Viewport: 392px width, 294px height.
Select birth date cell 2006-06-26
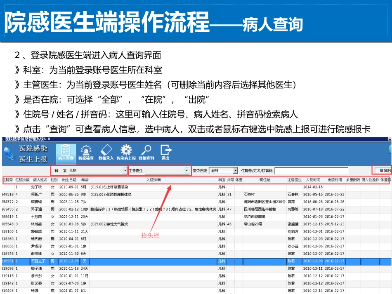[69, 194]
